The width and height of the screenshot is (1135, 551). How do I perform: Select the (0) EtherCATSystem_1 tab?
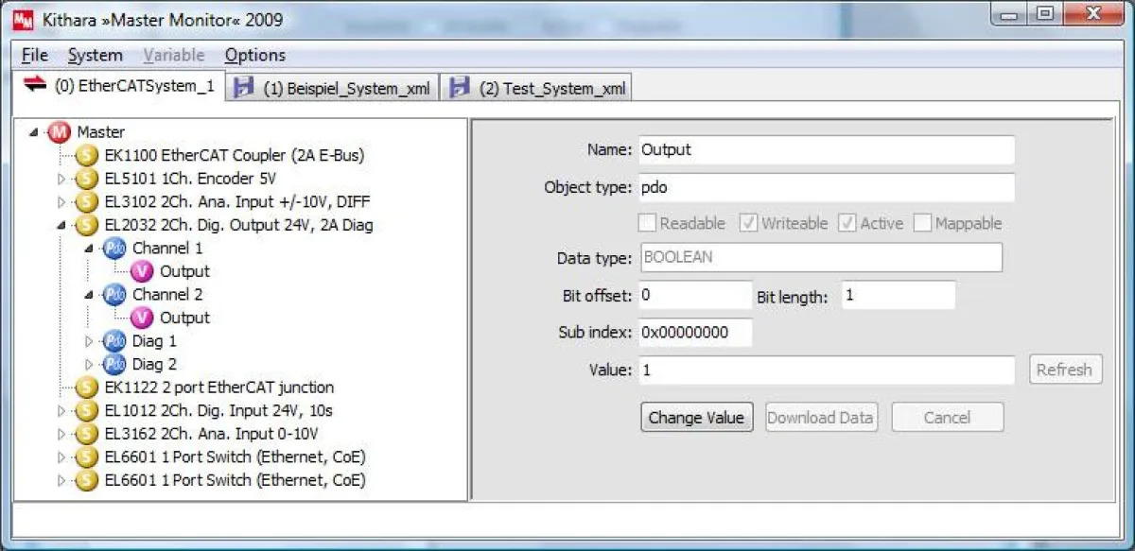[120, 85]
